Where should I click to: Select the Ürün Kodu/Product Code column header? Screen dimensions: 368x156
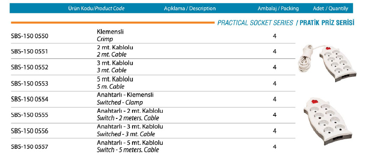click(96, 9)
